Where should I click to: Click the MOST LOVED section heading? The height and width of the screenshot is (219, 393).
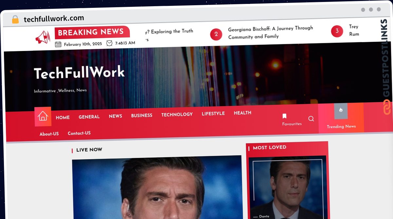270,148
